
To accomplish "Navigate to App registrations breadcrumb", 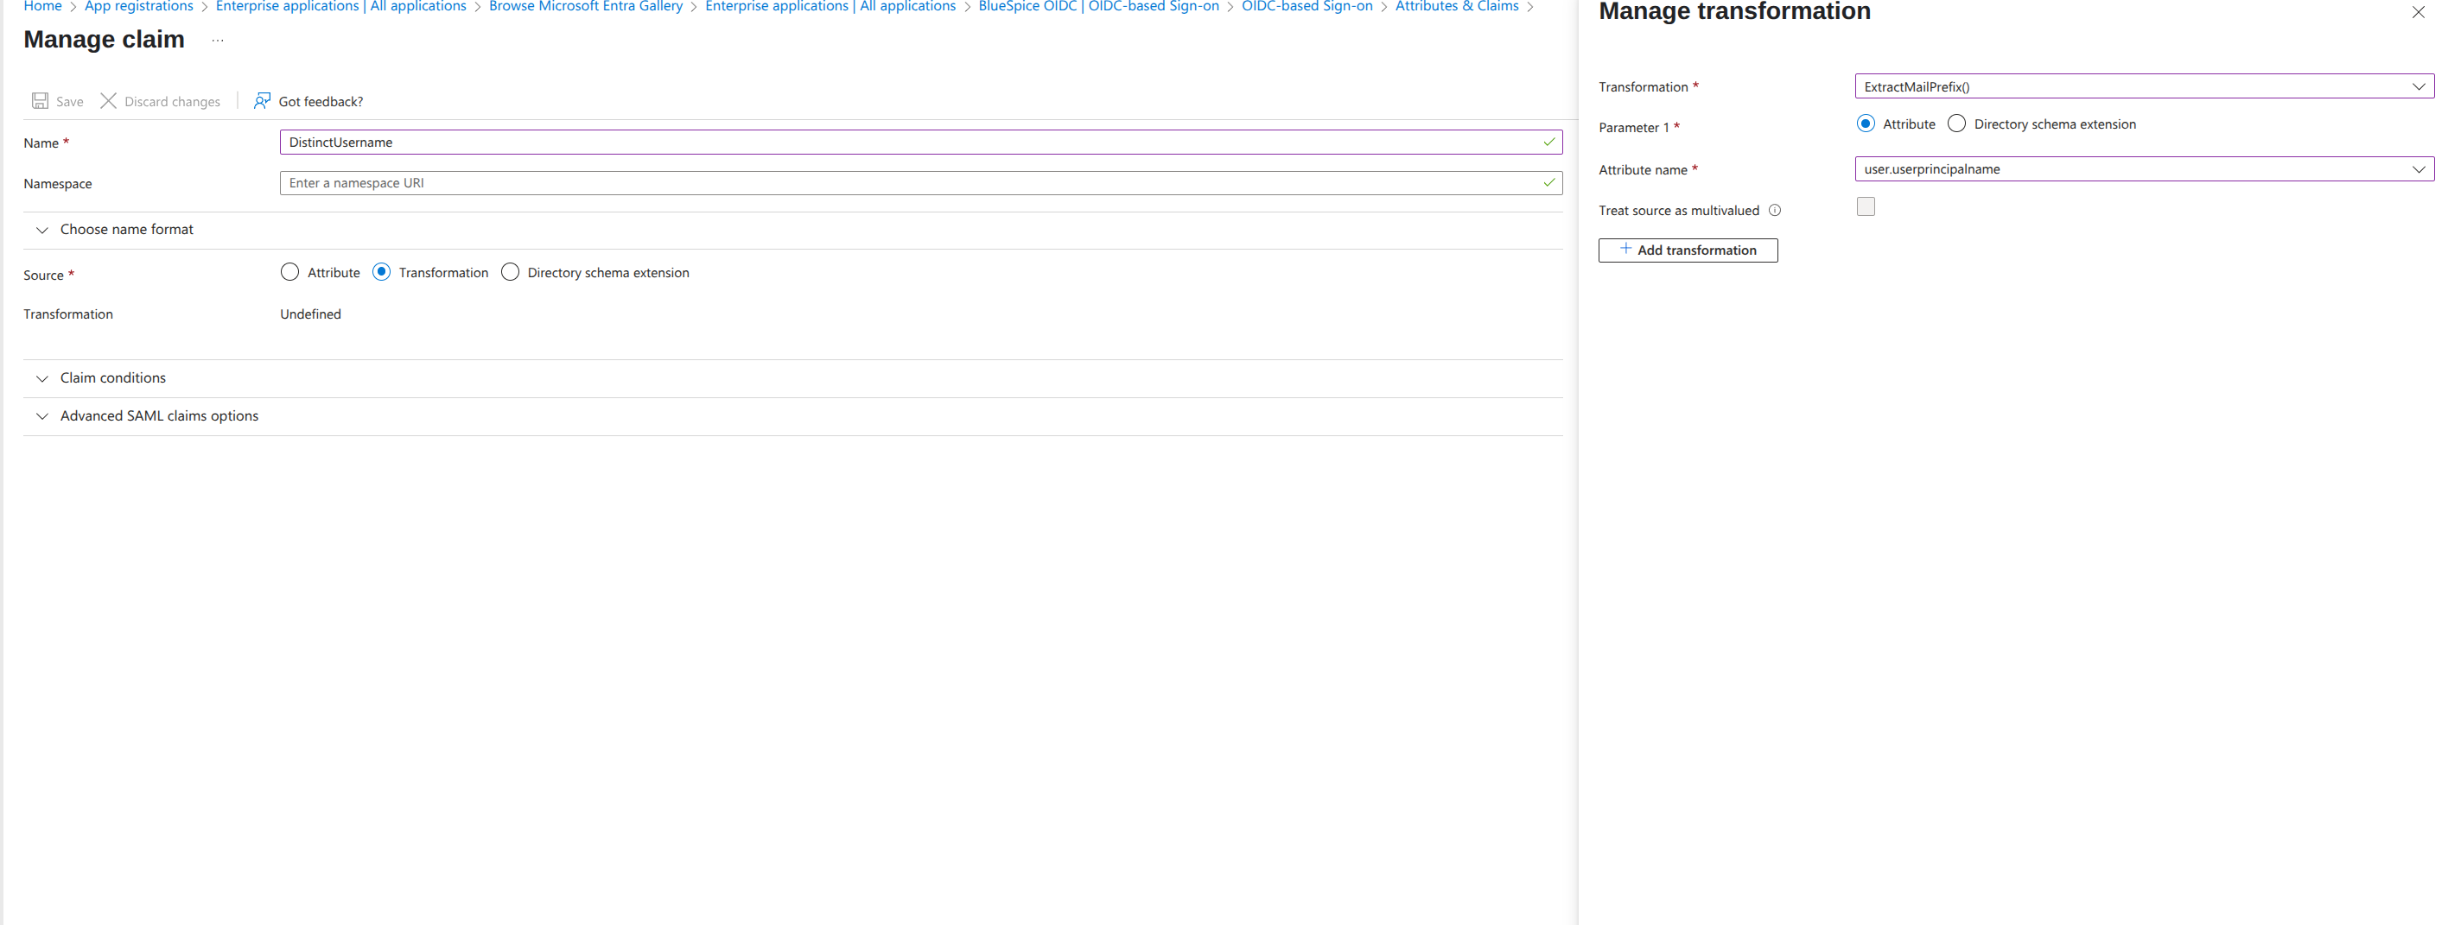I will pos(139,7).
